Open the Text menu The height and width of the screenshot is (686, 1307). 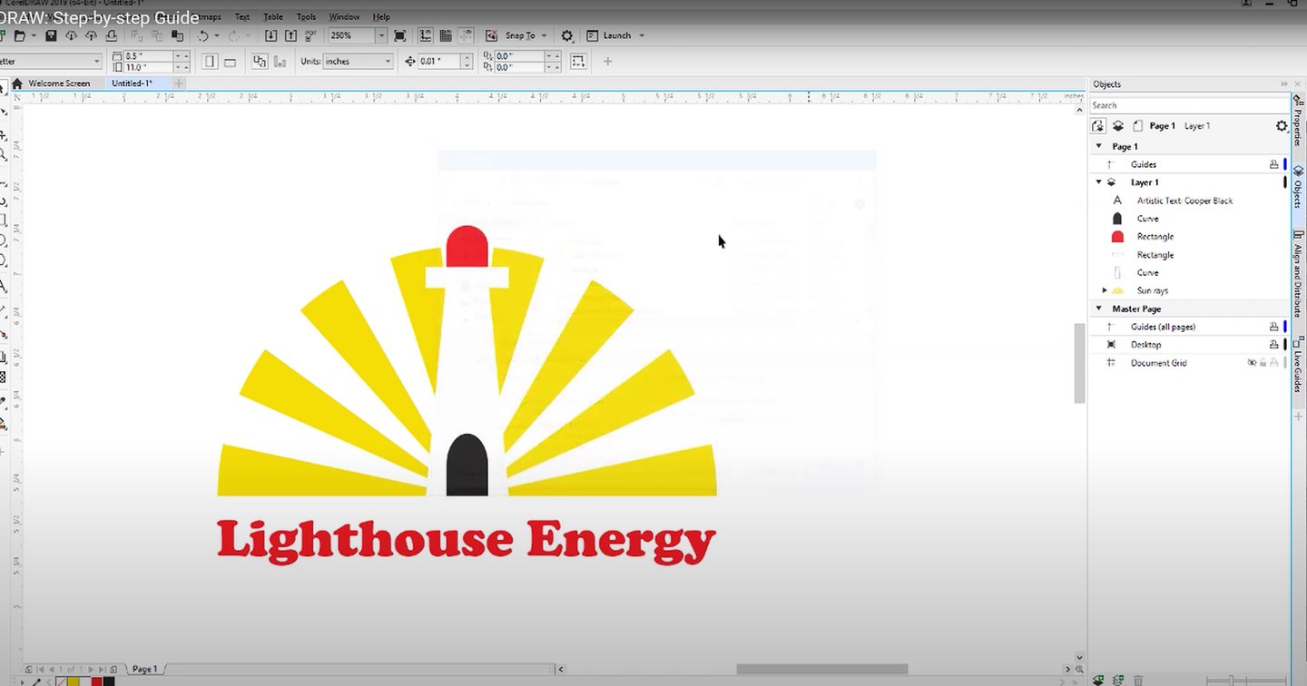[x=242, y=16]
